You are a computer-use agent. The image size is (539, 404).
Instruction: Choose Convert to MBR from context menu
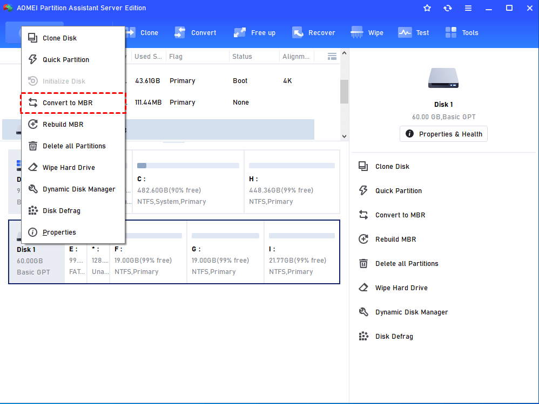point(73,102)
